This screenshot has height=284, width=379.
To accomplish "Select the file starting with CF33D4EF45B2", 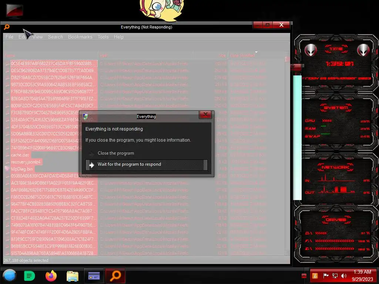I will (54, 218).
